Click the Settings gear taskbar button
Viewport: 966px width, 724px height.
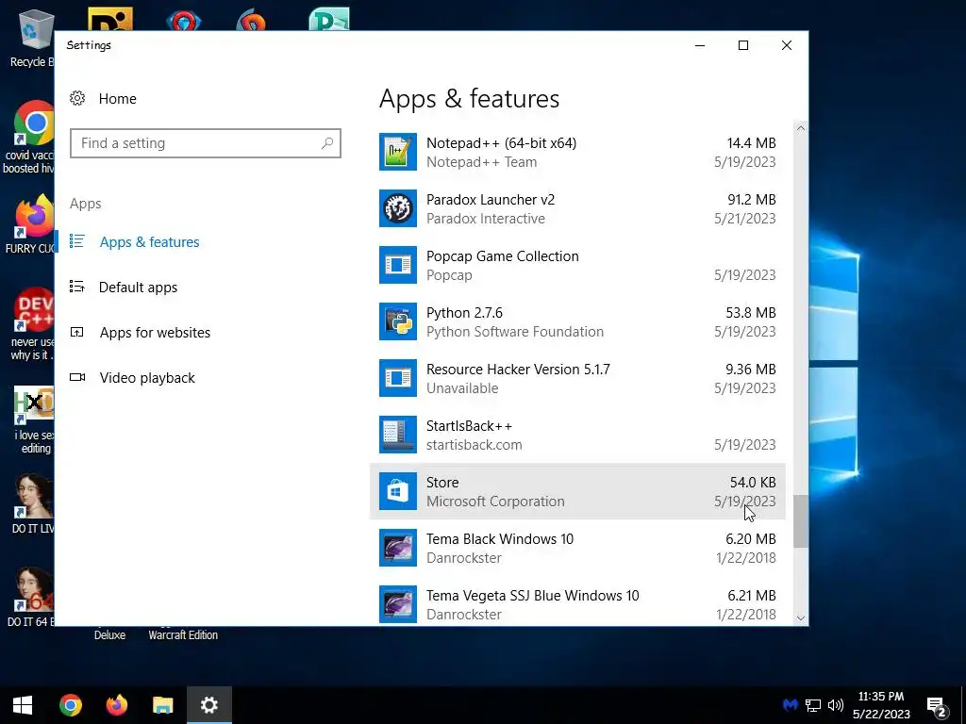point(209,705)
